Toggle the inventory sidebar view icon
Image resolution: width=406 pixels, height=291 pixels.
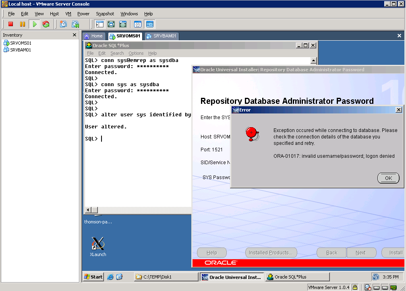[99, 24]
